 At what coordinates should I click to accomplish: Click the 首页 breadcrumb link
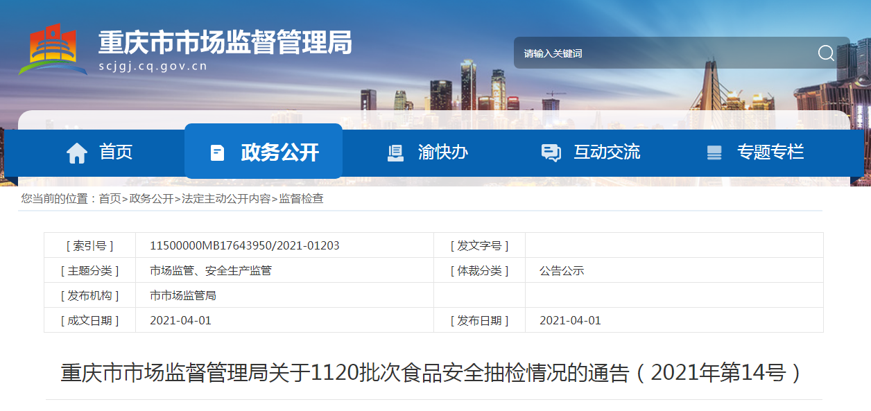[x=110, y=199]
